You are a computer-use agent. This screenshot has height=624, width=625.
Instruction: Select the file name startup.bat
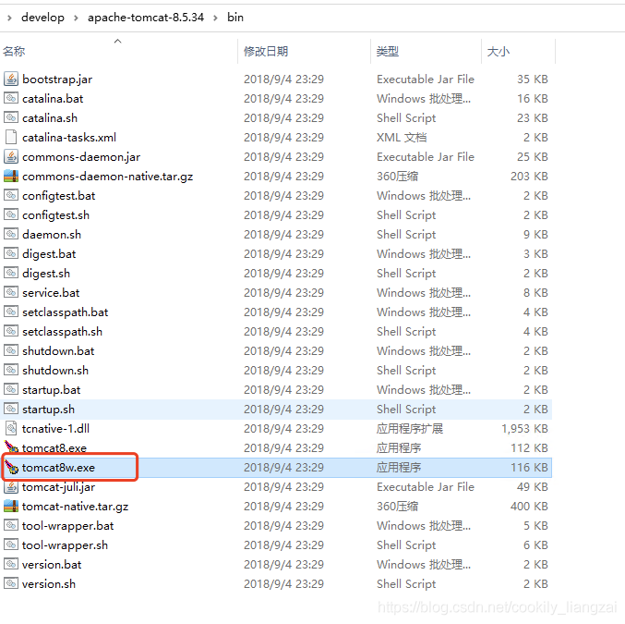(x=52, y=390)
